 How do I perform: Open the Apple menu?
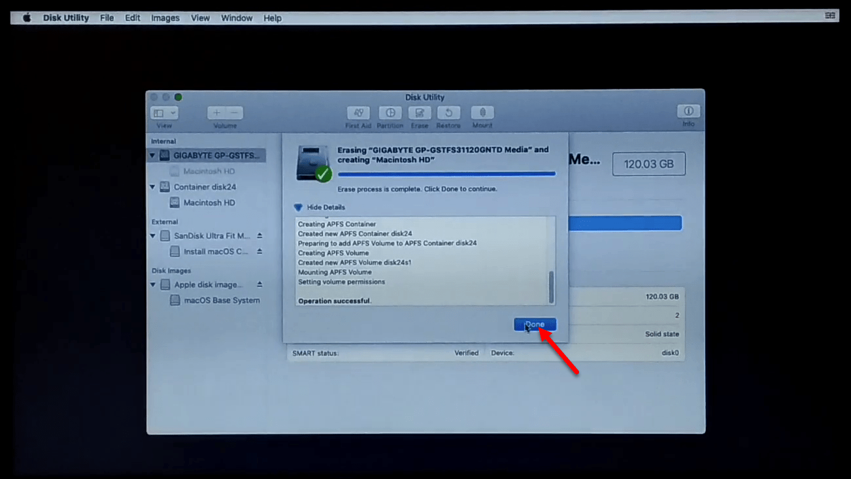[x=27, y=18]
